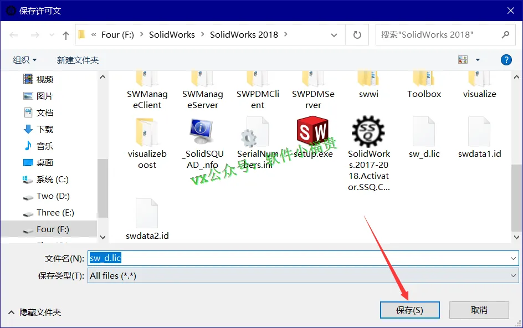
Task: Expand chevron after SolidWorks breadcrumb
Action: coord(202,34)
